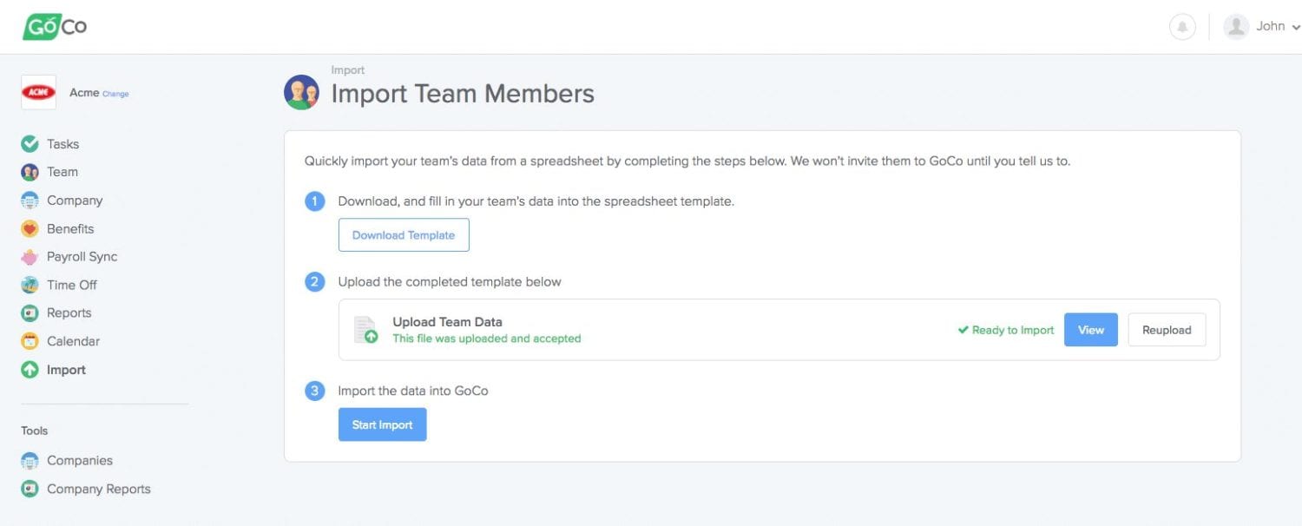
Task: Open Company Reports under Tools
Action: pyautogui.click(x=98, y=490)
